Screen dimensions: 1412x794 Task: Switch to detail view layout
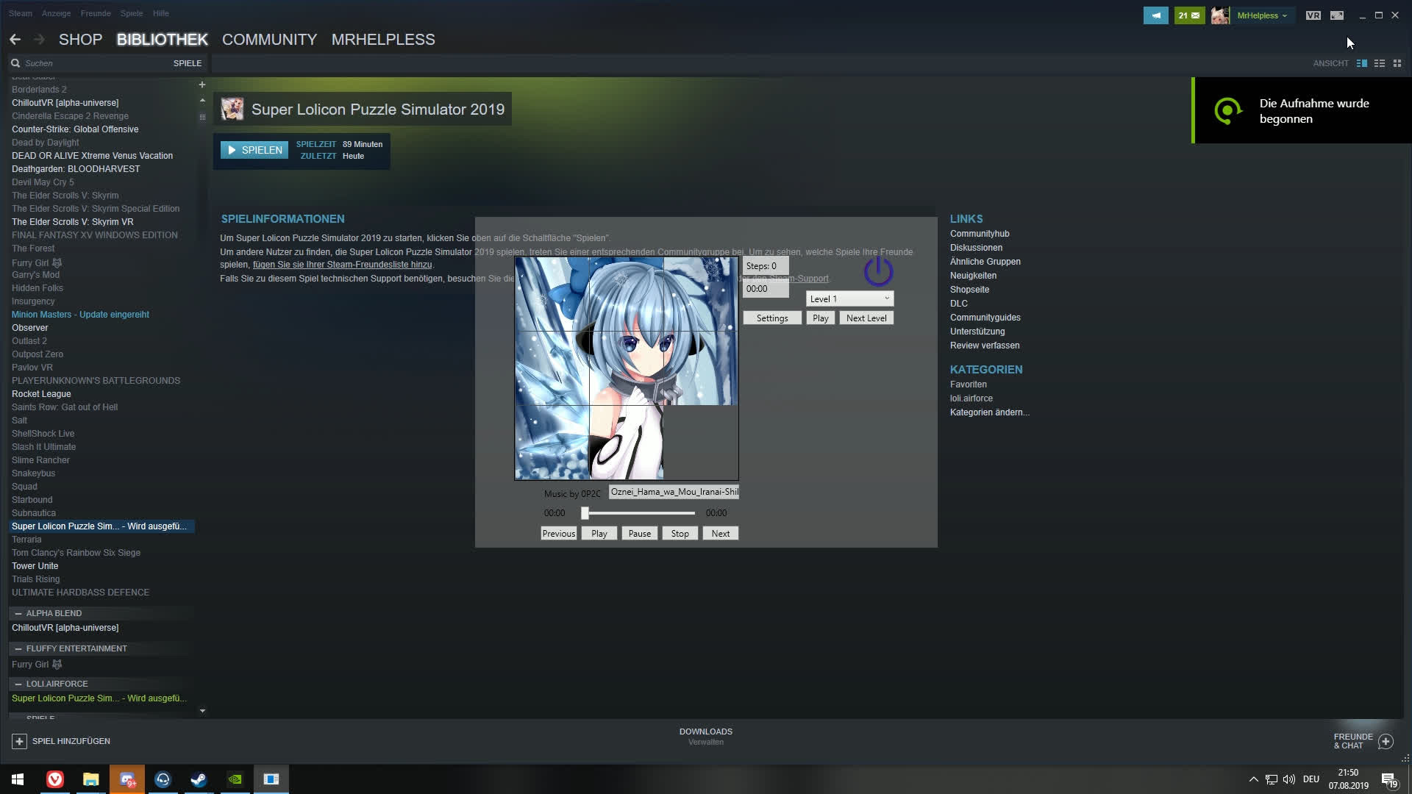(x=1362, y=63)
